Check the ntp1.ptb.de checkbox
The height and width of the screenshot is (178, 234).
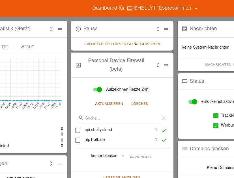[x=78, y=140]
